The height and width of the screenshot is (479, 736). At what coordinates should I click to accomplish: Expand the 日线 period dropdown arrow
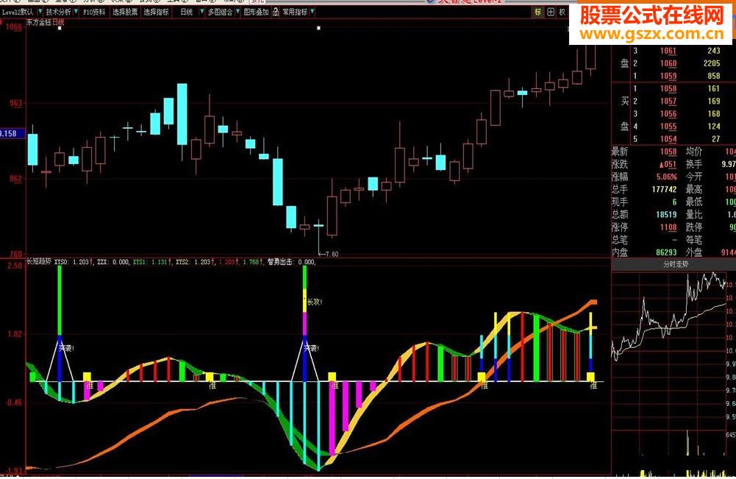202,12
